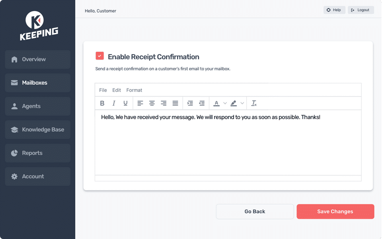Center-align the message text
The image size is (382, 239).
152,103
